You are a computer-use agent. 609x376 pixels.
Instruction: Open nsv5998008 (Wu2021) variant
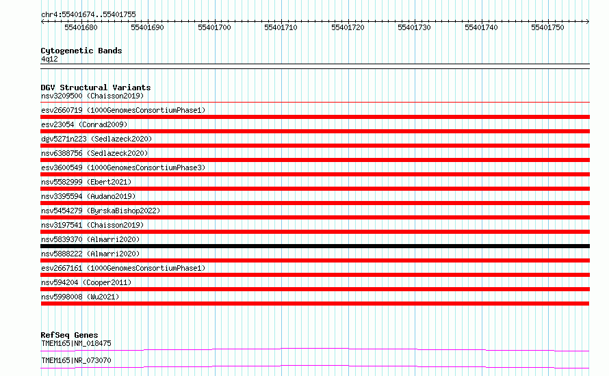coord(80,297)
